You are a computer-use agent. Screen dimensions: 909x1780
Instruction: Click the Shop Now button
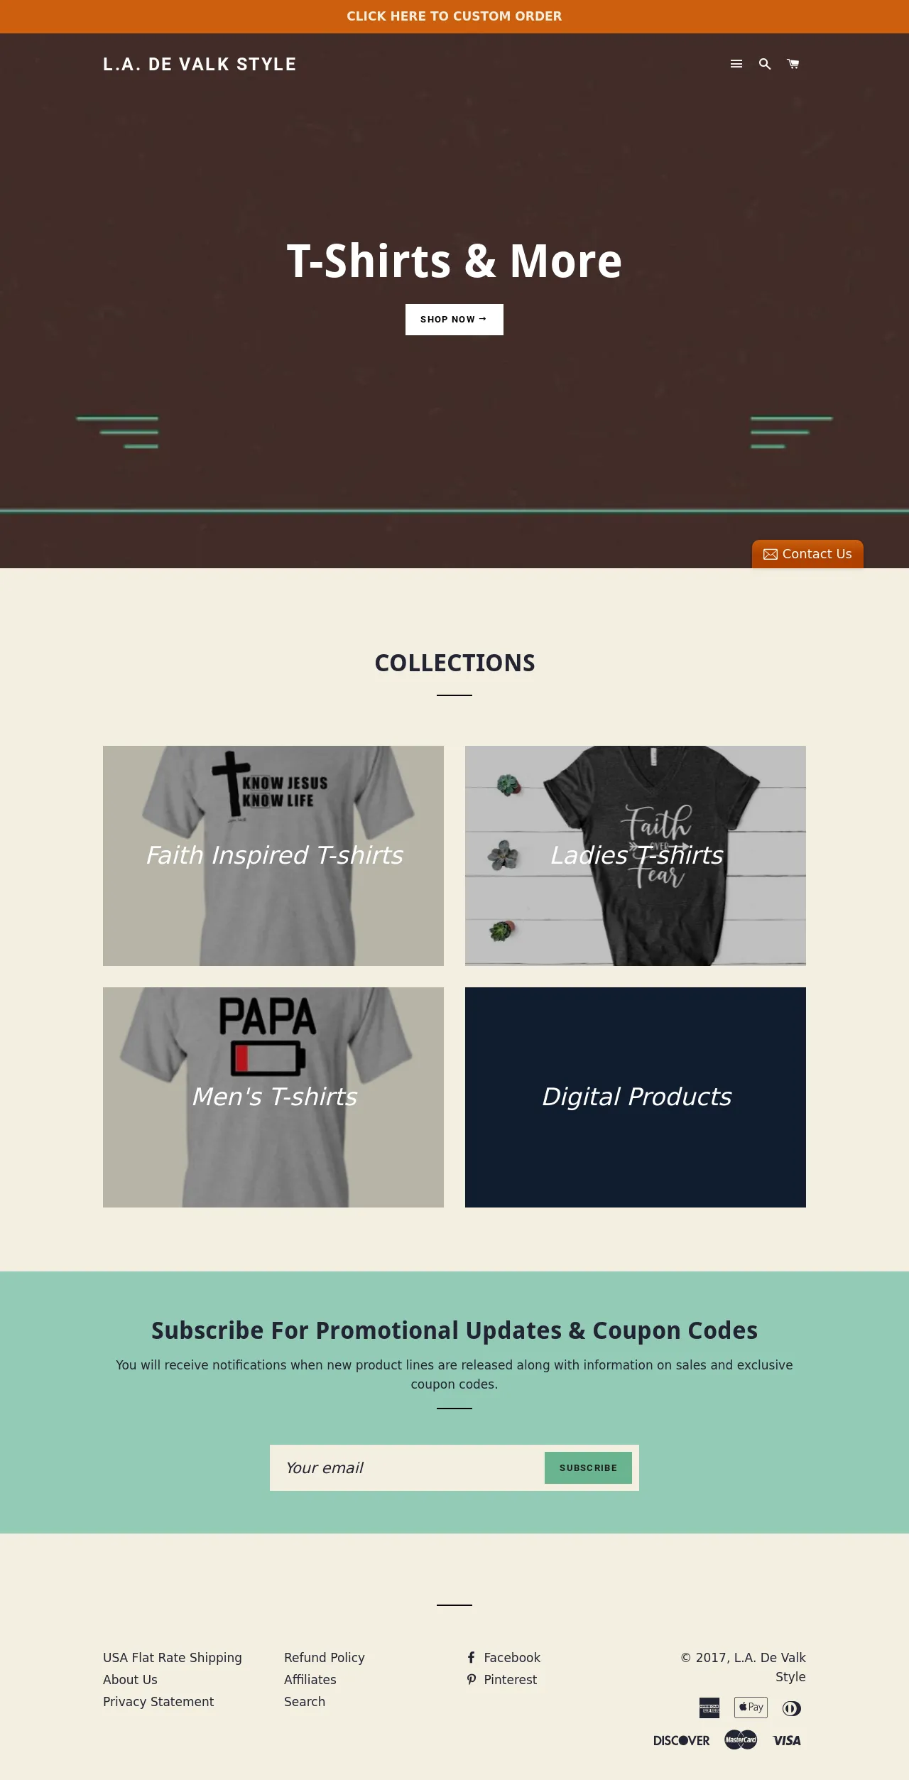click(454, 320)
